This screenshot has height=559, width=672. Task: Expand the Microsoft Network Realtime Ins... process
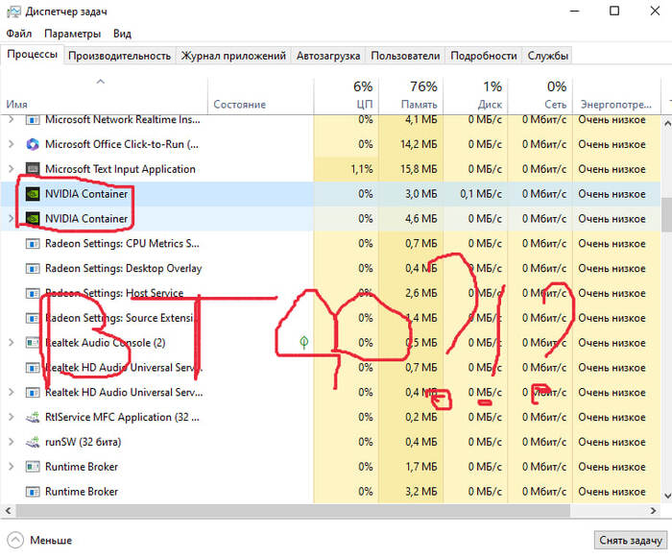click(x=12, y=120)
